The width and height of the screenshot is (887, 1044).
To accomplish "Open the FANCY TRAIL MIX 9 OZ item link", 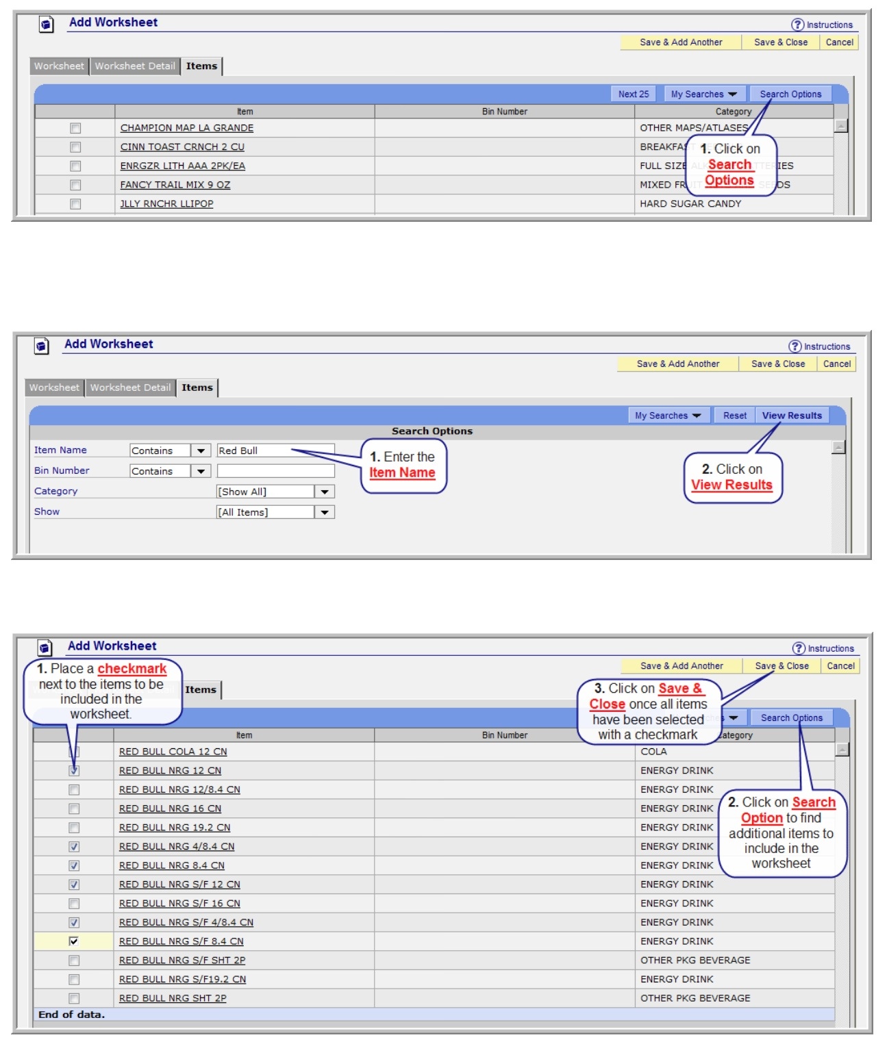I will 175,185.
